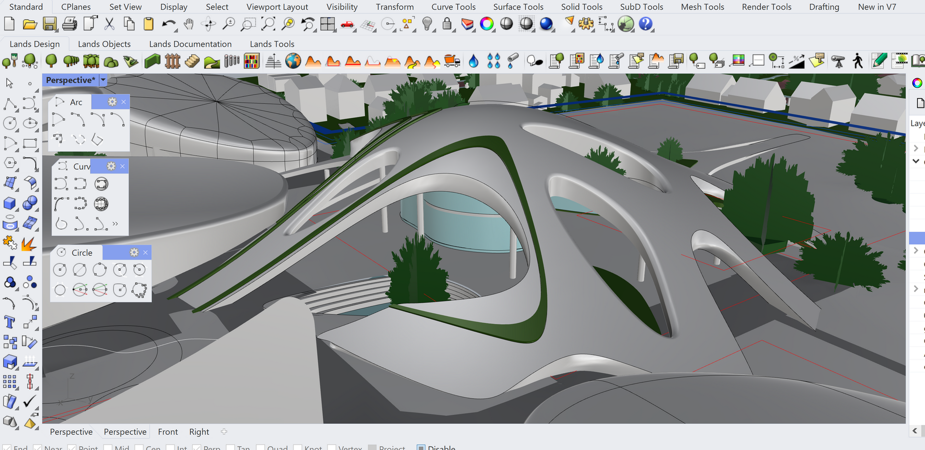The height and width of the screenshot is (450, 925).
Task: Open the Lands Objects toolbar tab
Action: point(104,44)
